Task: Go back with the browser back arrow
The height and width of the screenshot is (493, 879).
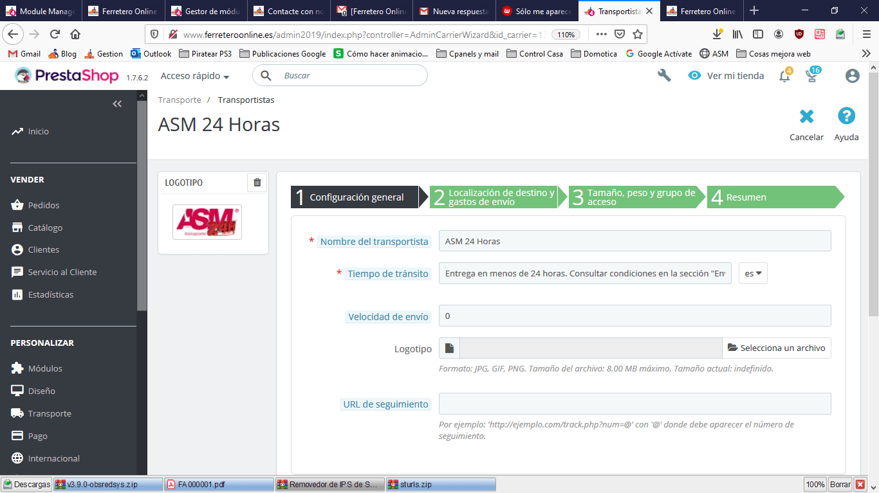Action: (x=13, y=34)
